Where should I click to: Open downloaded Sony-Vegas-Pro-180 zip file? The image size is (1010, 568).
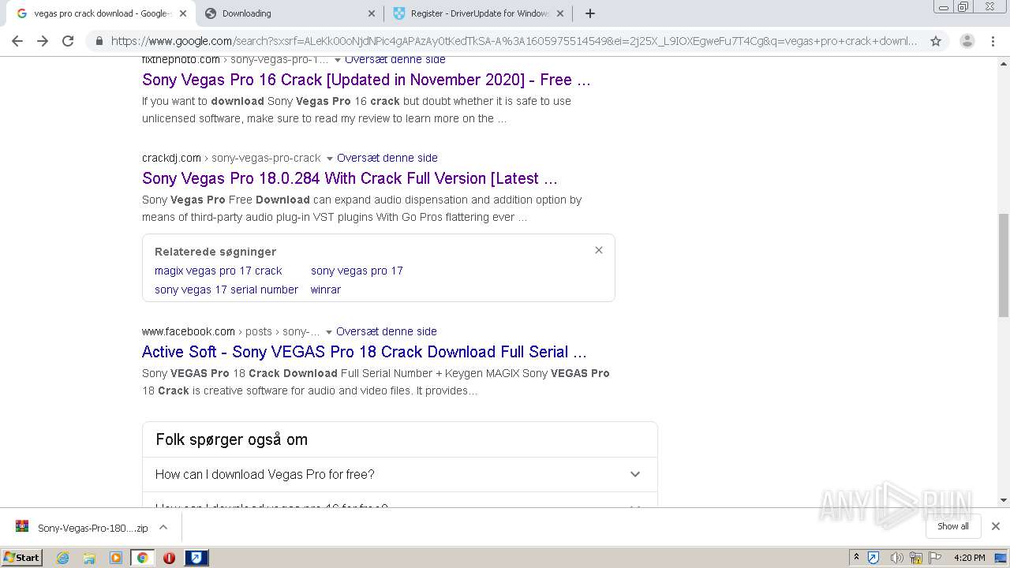(82, 528)
